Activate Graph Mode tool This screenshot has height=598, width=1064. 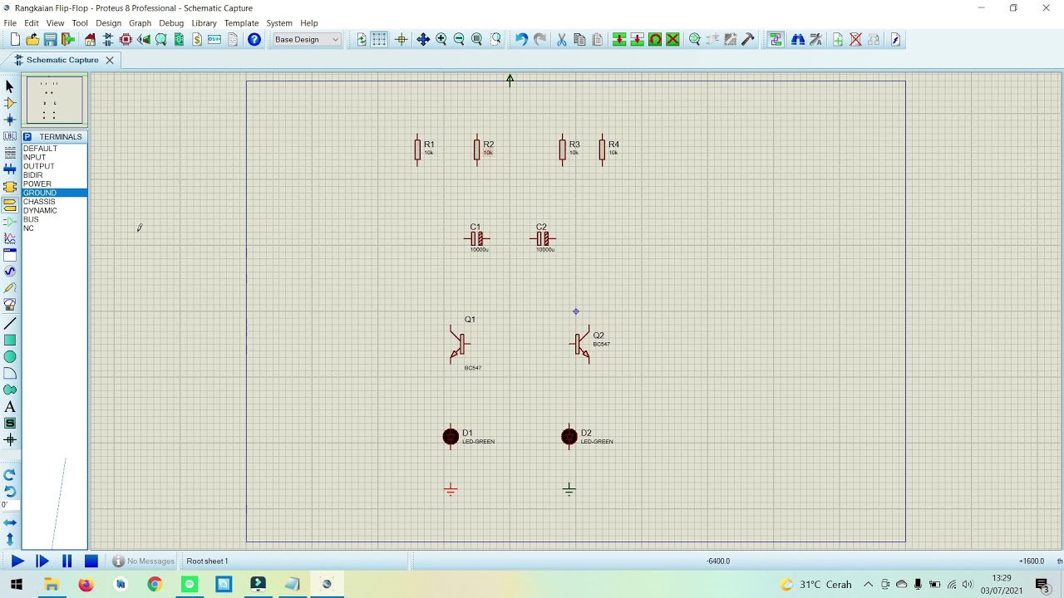tap(10, 238)
